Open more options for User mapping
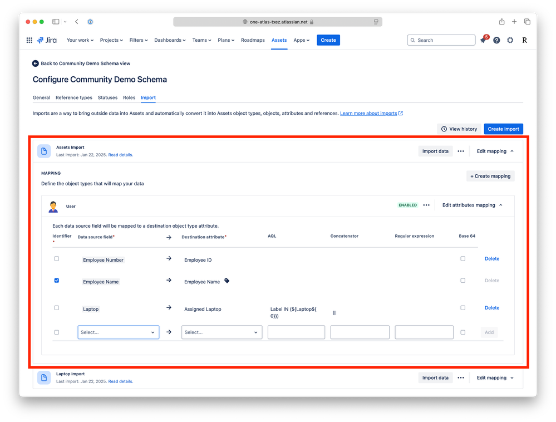The height and width of the screenshot is (422, 556). point(426,205)
